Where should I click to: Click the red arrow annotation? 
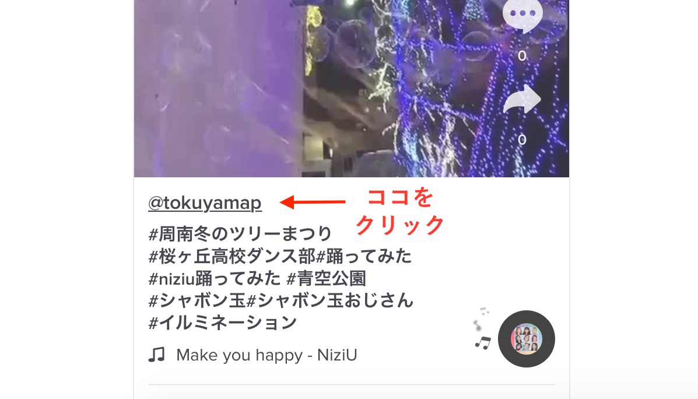313,202
